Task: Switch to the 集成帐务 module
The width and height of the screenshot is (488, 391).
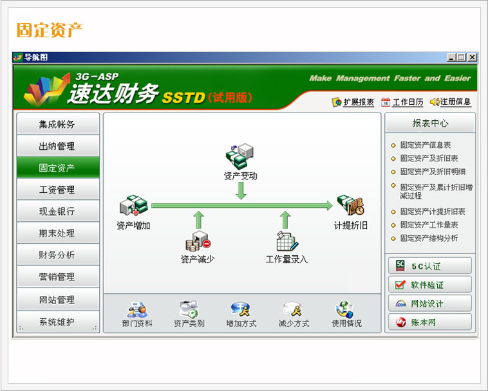Action: (x=58, y=124)
